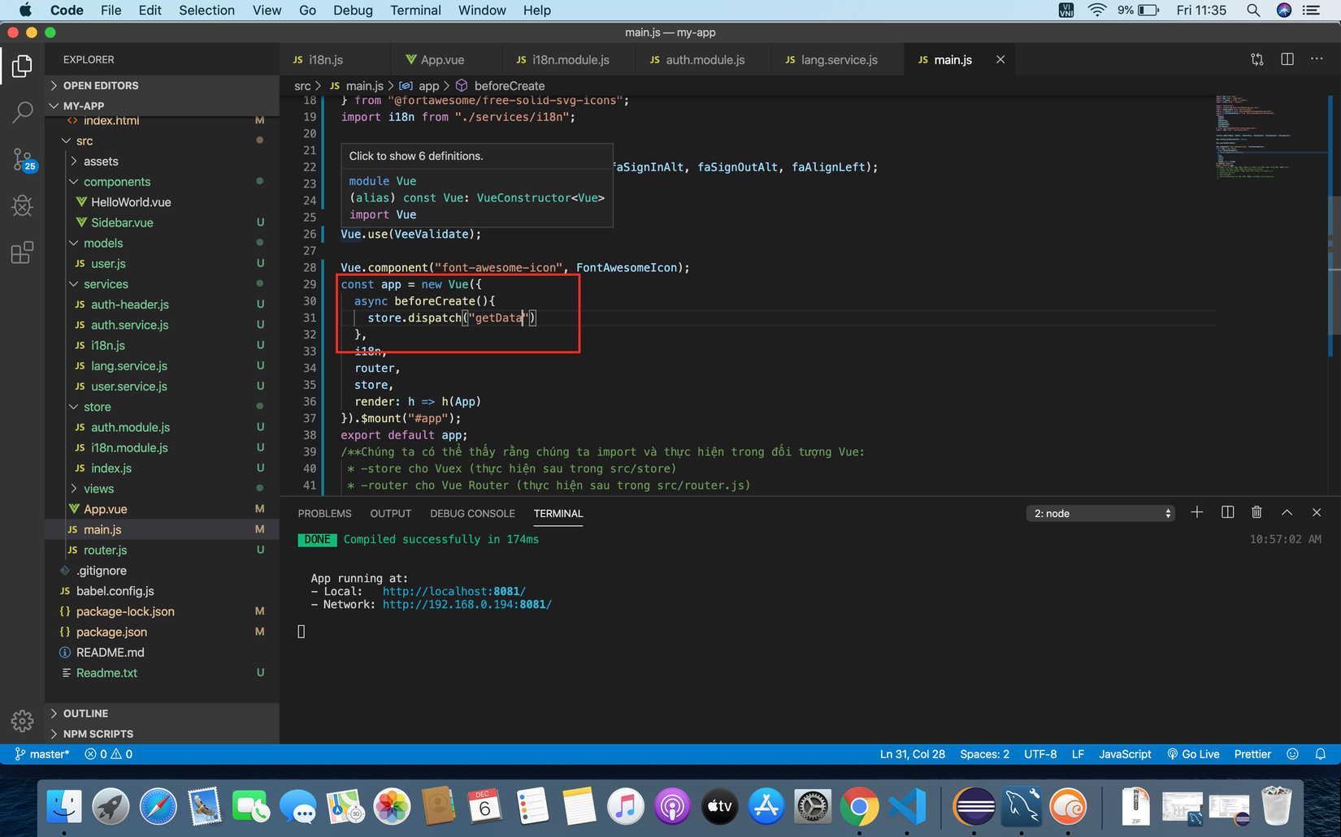Add a new terminal with plus icon
The width and height of the screenshot is (1341, 837).
tap(1197, 512)
